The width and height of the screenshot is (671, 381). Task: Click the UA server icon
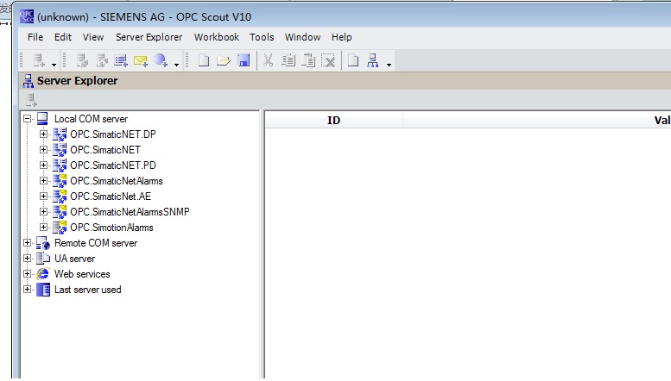click(x=43, y=258)
